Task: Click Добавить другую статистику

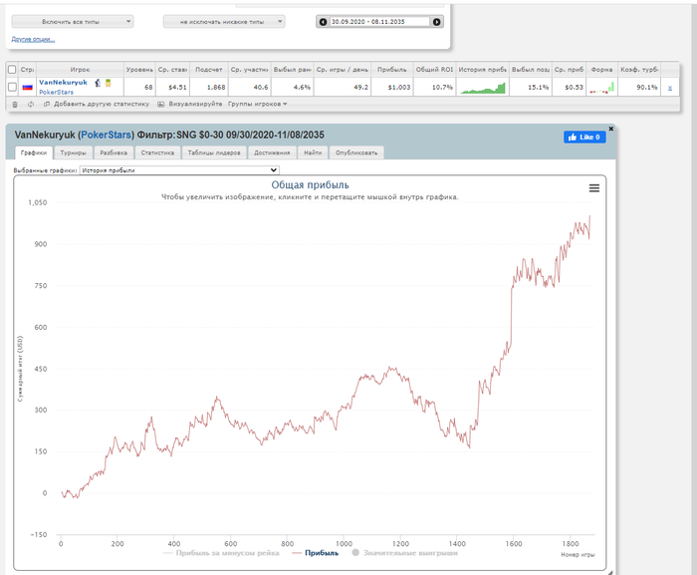Action: [x=102, y=105]
